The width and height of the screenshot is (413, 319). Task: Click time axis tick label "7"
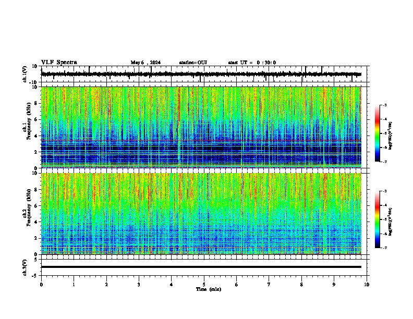pos(269,285)
